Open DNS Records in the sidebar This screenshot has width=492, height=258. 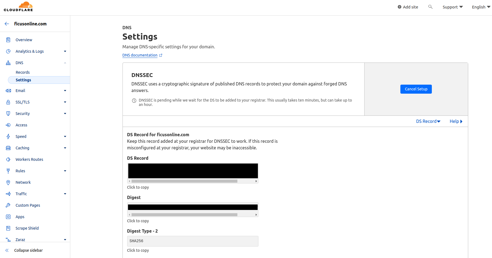[23, 72]
